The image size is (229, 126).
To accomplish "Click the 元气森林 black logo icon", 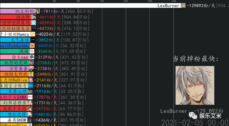I will pos(33,40).
